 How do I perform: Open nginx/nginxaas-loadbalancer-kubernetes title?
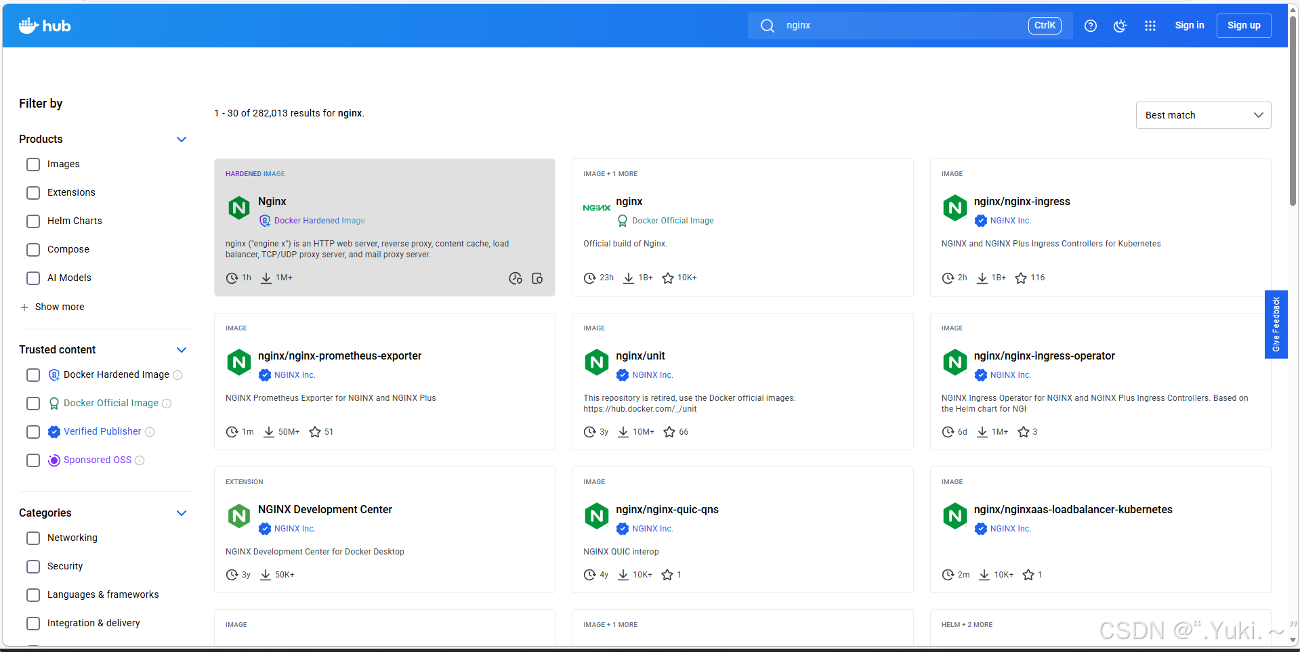(x=1073, y=510)
